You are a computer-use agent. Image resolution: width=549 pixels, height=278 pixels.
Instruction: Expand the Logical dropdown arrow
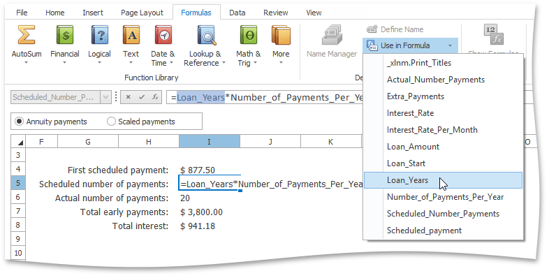pyautogui.click(x=99, y=63)
